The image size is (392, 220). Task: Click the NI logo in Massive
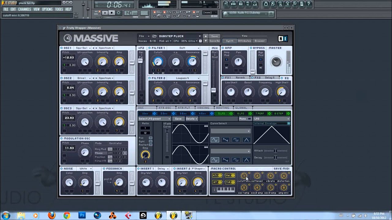[283, 38]
